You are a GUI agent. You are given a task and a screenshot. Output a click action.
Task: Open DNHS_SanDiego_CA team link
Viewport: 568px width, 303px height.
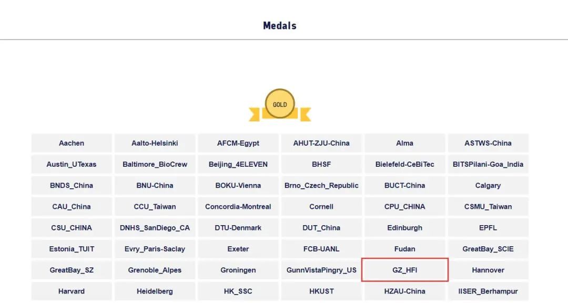click(155, 228)
